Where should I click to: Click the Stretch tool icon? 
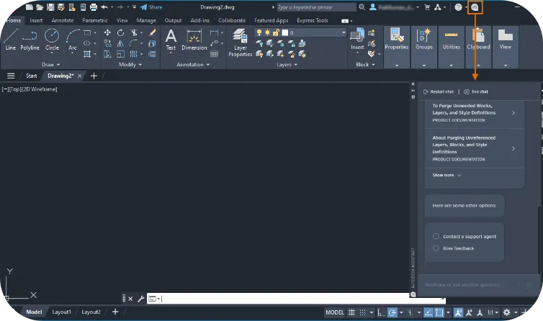point(108,54)
